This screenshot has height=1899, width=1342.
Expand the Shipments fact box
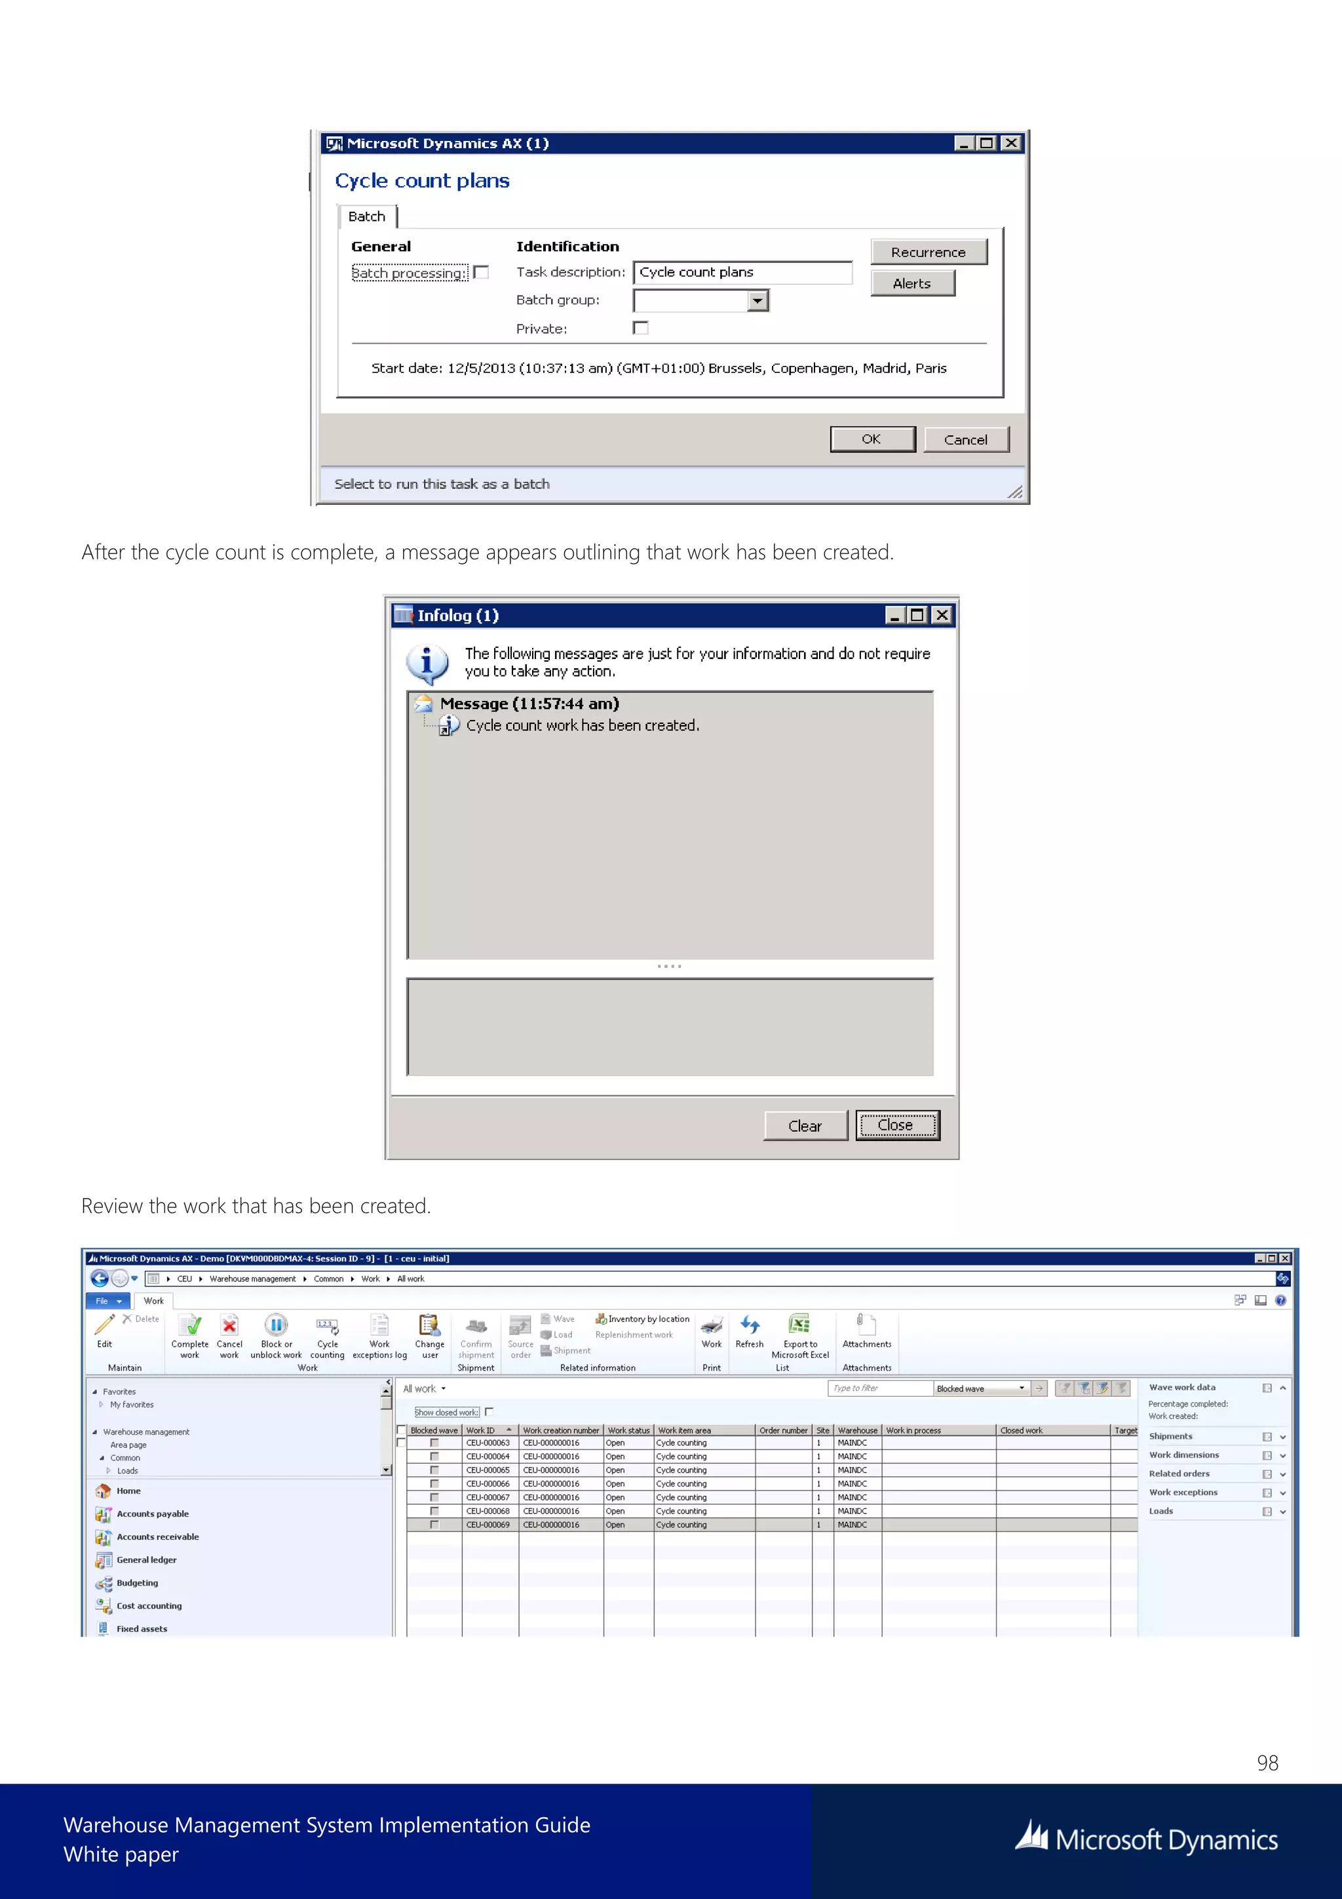(1282, 1437)
